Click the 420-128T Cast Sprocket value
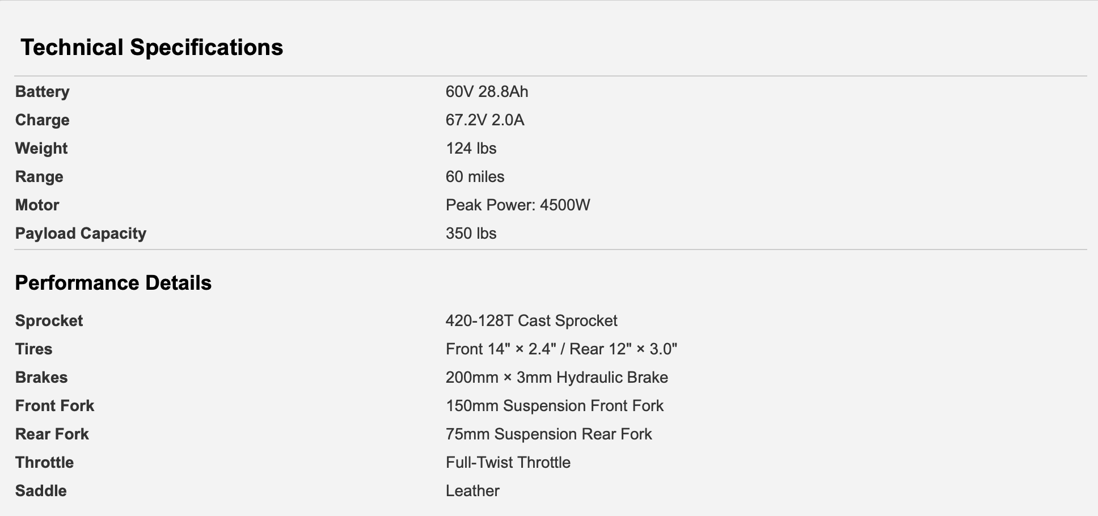The height and width of the screenshot is (516, 1098). pyautogui.click(x=531, y=320)
